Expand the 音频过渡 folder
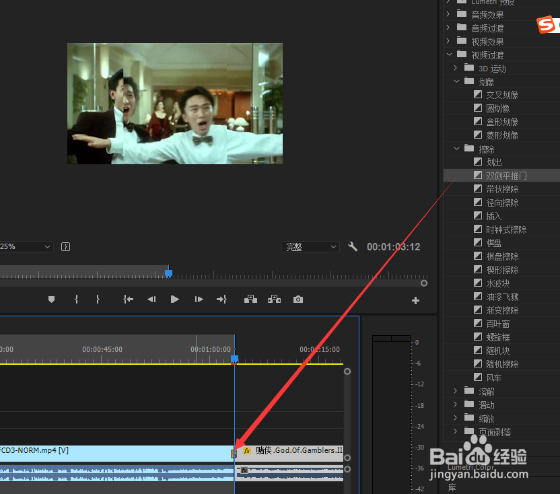The width and height of the screenshot is (560, 494). [x=448, y=27]
